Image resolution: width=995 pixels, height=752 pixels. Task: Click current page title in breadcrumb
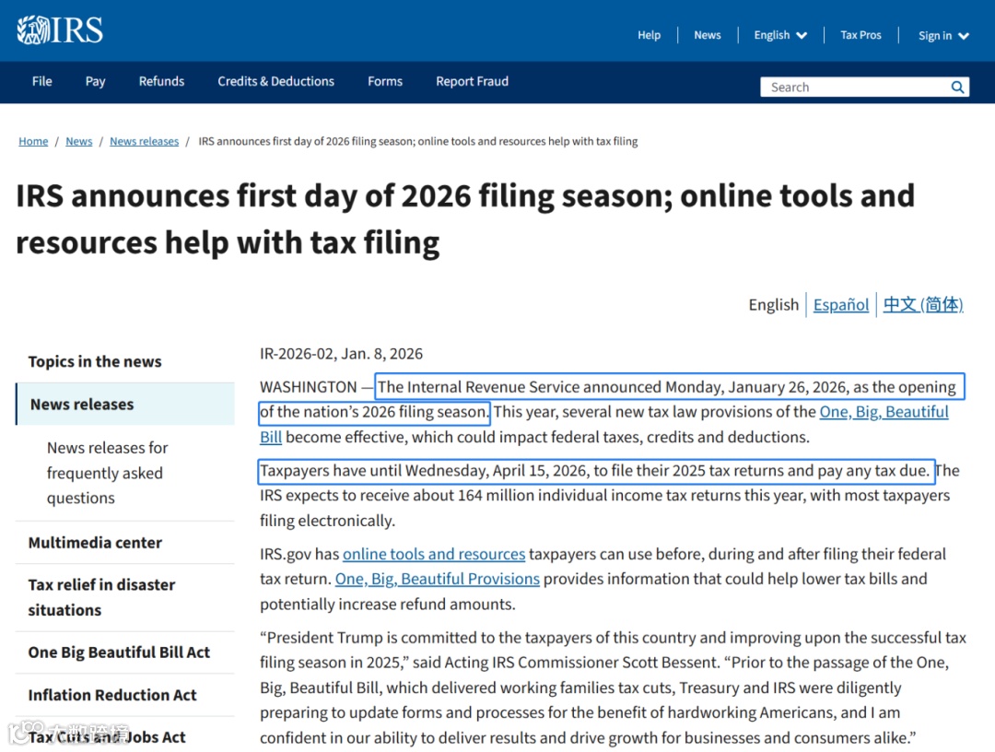417,141
